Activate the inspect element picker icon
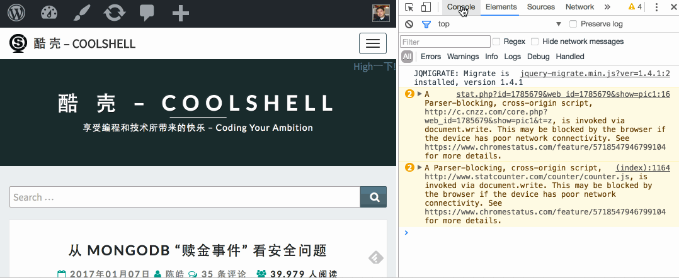The height and width of the screenshot is (278, 679). point(409,7)
